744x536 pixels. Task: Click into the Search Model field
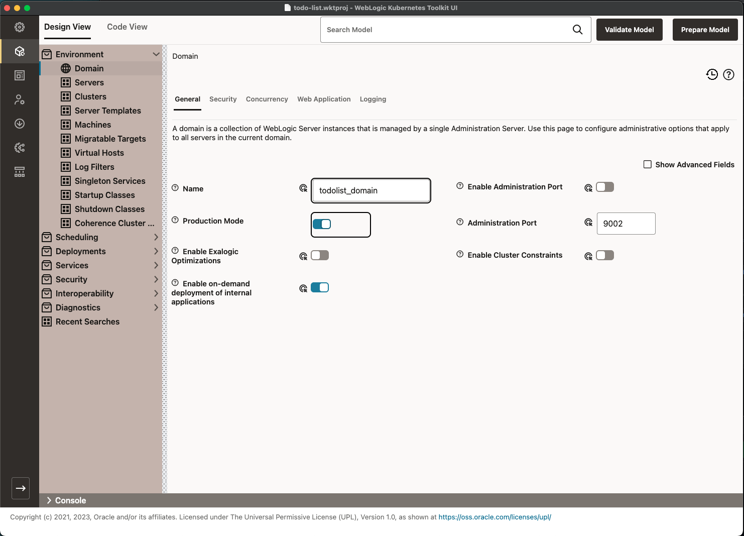[447, 30]
